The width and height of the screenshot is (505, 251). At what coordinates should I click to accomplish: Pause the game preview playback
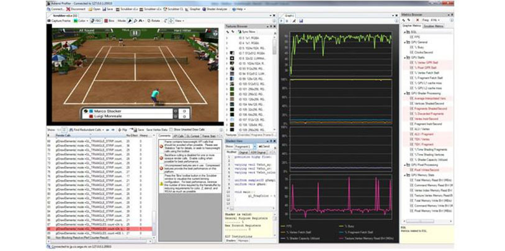pyautogui.click(x=135, y=32)
